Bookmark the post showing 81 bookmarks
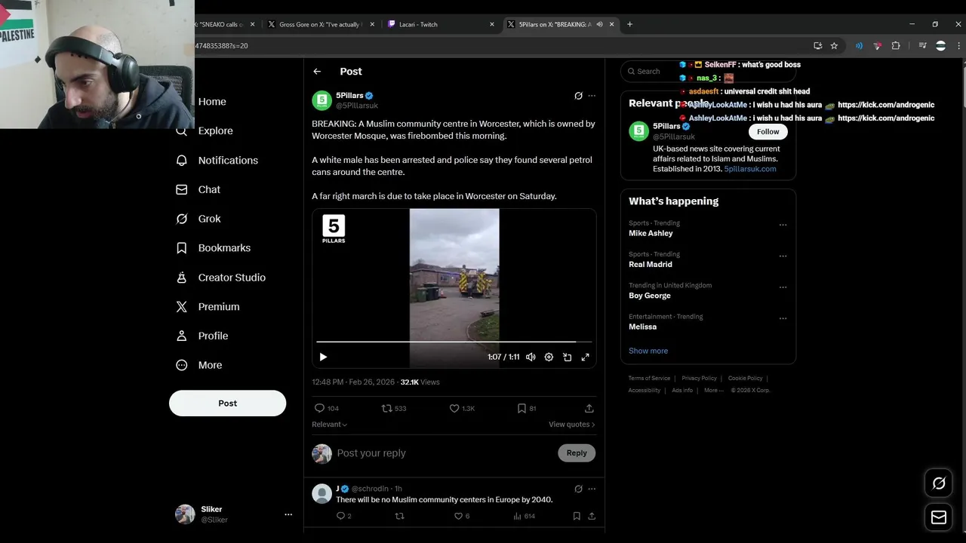 click(526, 408)
